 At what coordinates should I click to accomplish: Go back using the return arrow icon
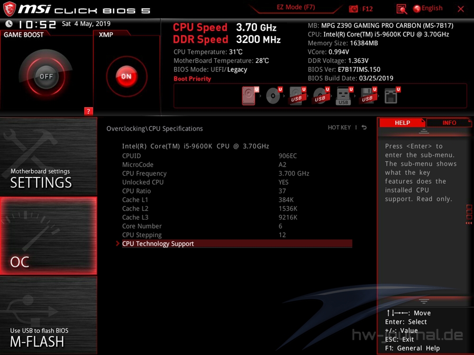(364, 127)
